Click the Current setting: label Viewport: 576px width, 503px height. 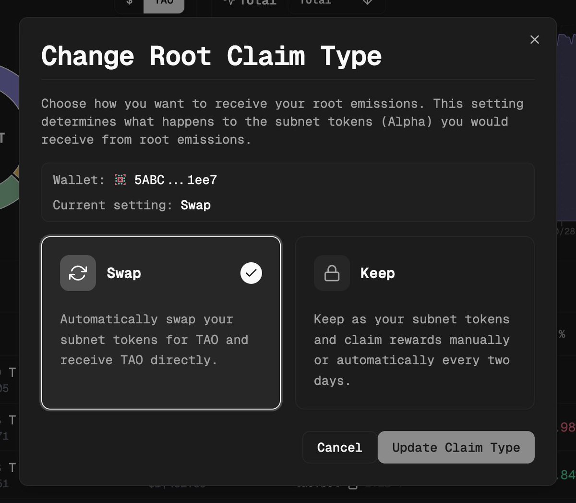[113, 205]
